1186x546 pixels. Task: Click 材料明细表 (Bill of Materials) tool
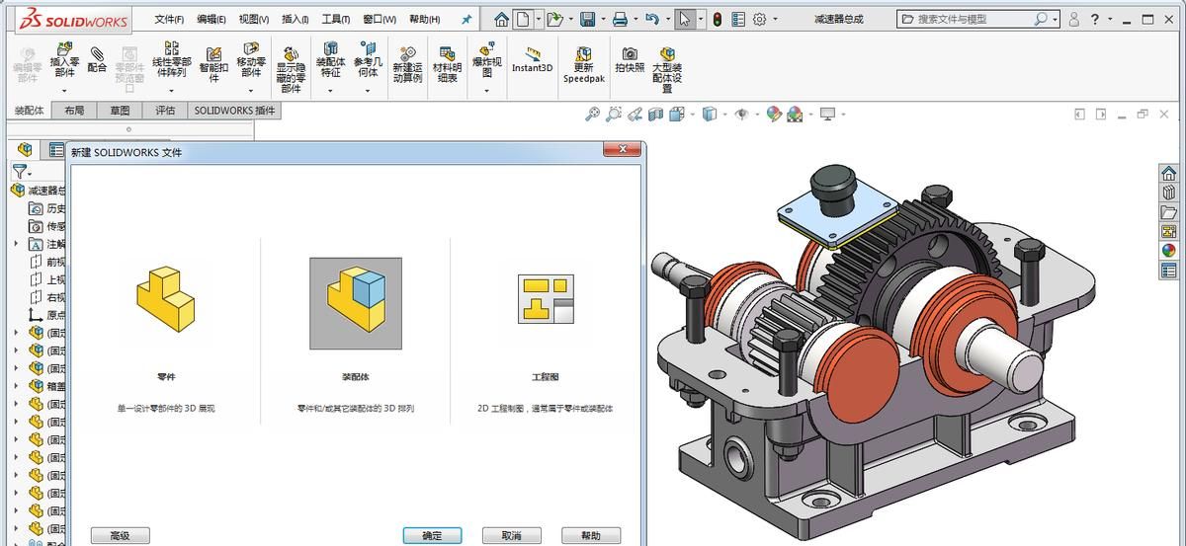coord(448,65)
